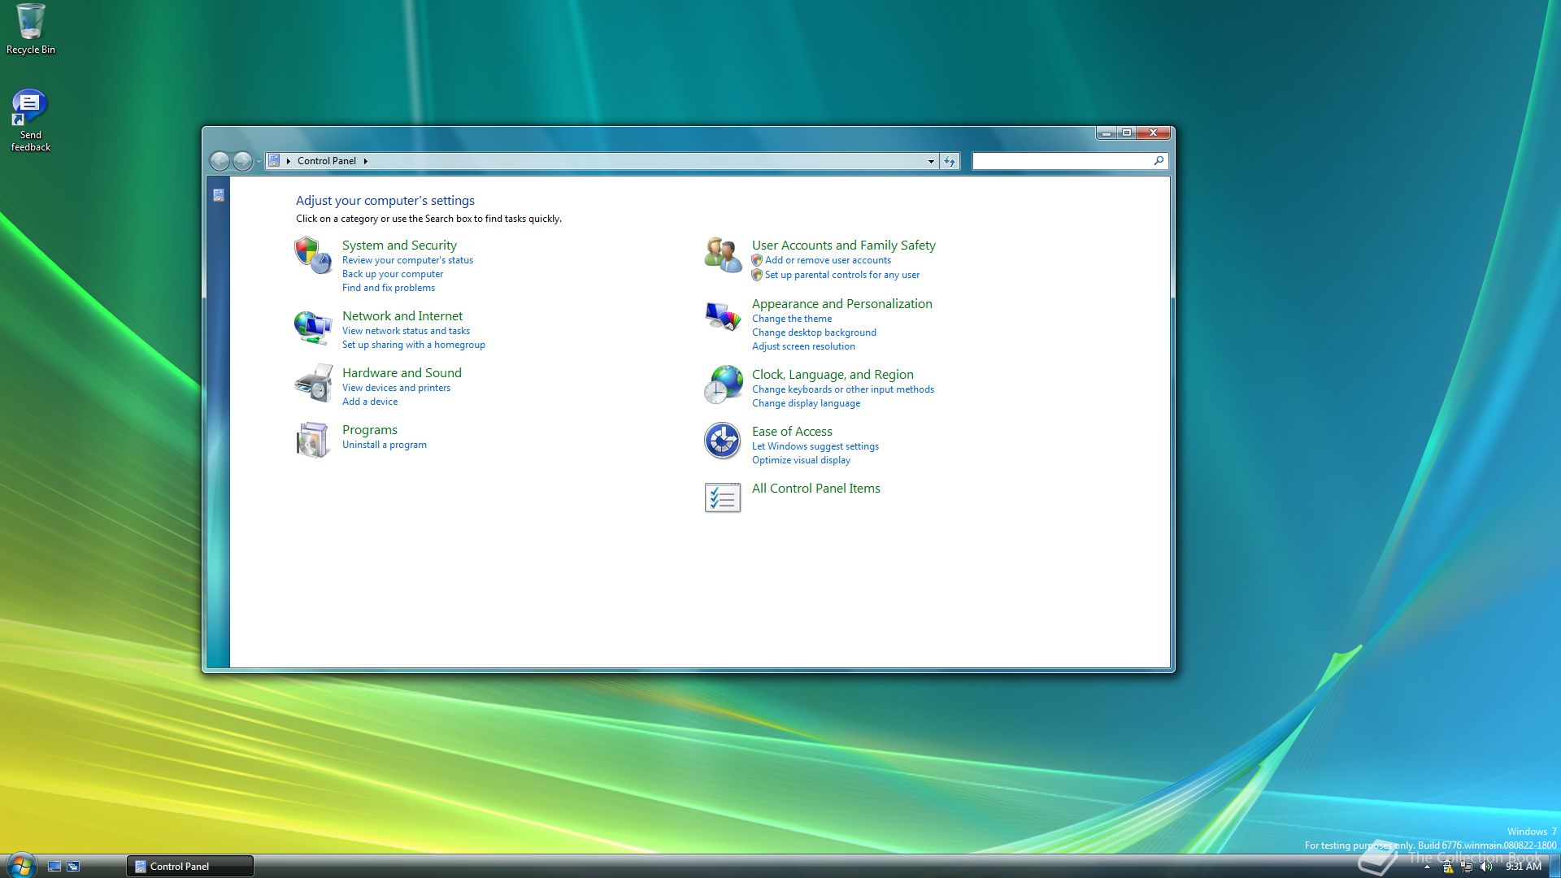Click Change display language link
1561x878 pixels.
[806, 403]
